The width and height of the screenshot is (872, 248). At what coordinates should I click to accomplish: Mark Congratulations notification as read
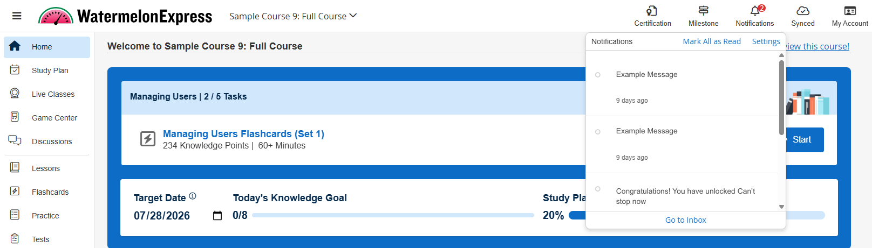point(598,189)
